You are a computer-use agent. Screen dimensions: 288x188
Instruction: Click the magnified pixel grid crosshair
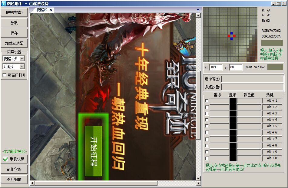(x=231, y=36)
